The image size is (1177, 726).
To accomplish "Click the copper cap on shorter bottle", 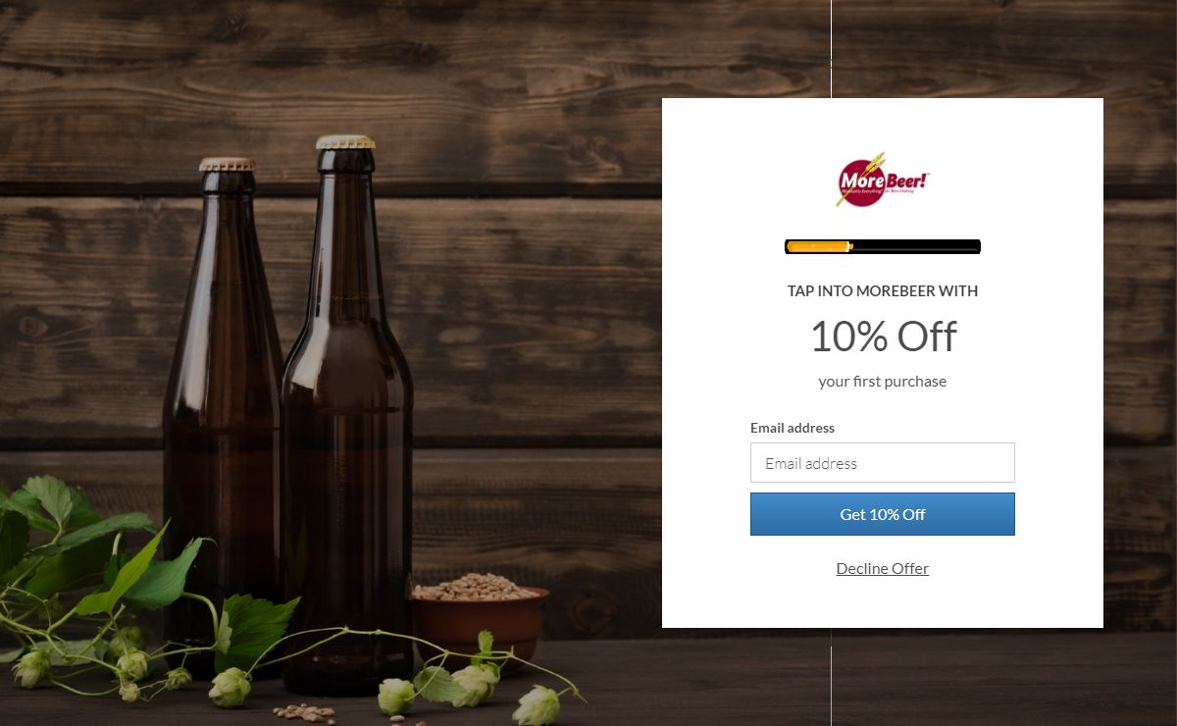I will pos(227,165).
